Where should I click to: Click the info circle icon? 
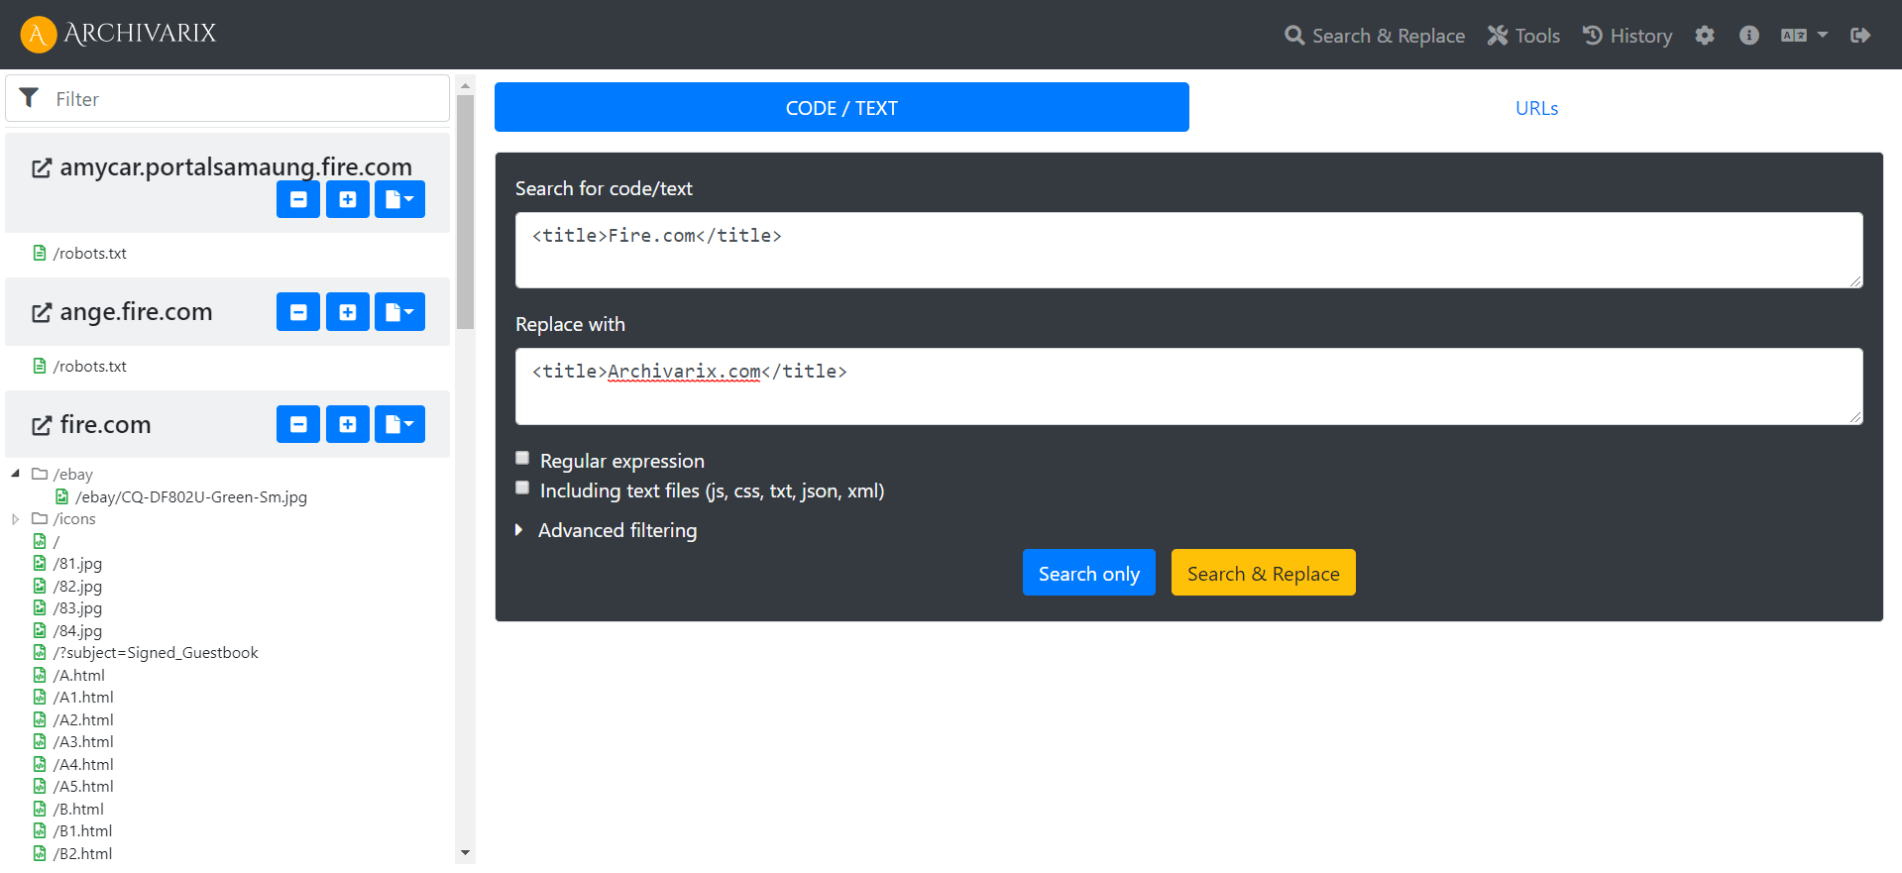pos(1749,36)
